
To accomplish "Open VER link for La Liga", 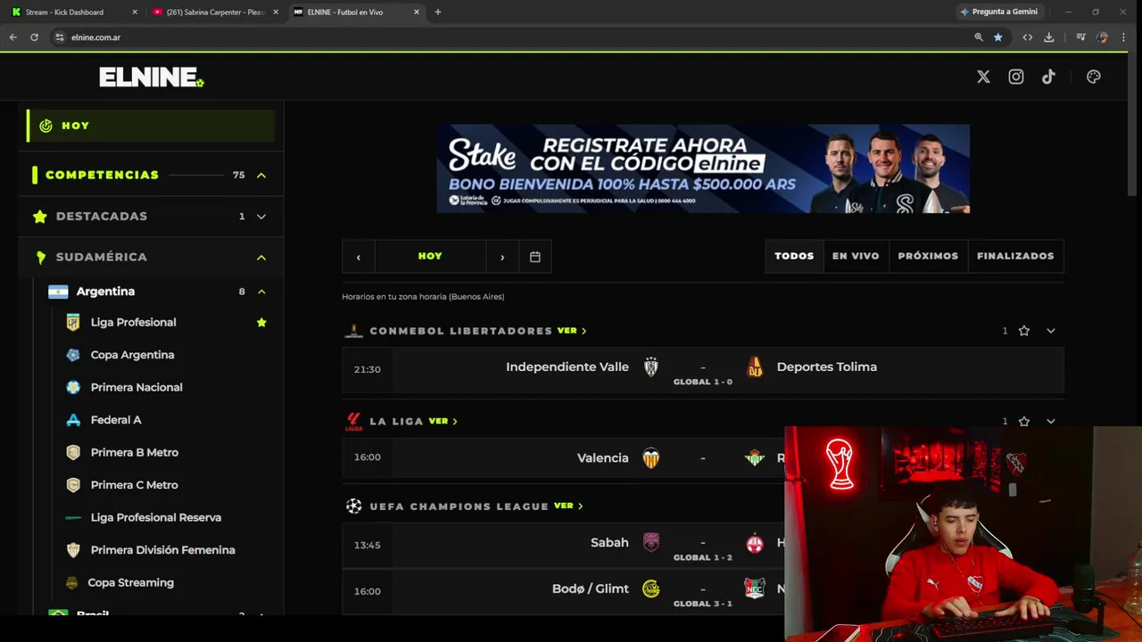I will (x=443, y=422).
